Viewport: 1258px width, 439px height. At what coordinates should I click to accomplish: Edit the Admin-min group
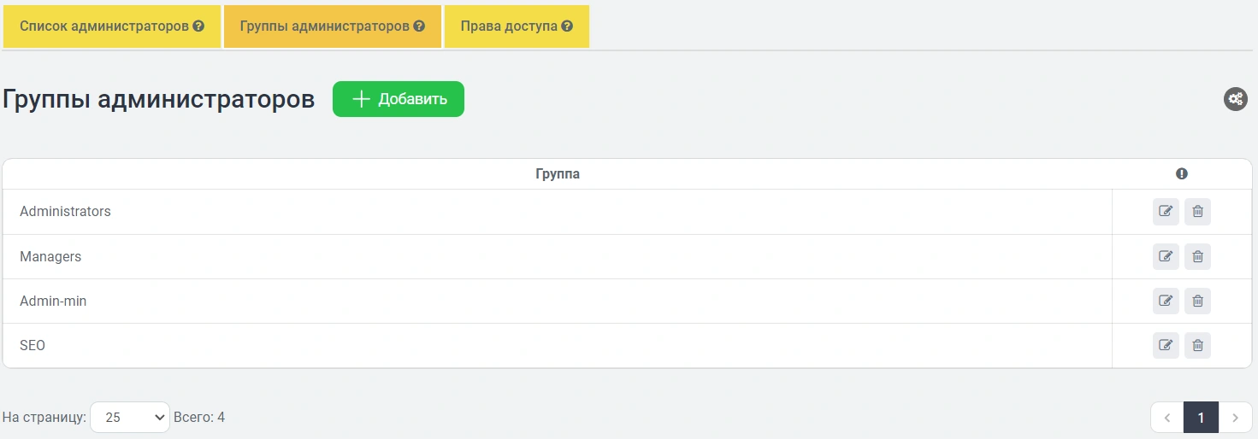pyautogui.click(x=1165, y=301)
